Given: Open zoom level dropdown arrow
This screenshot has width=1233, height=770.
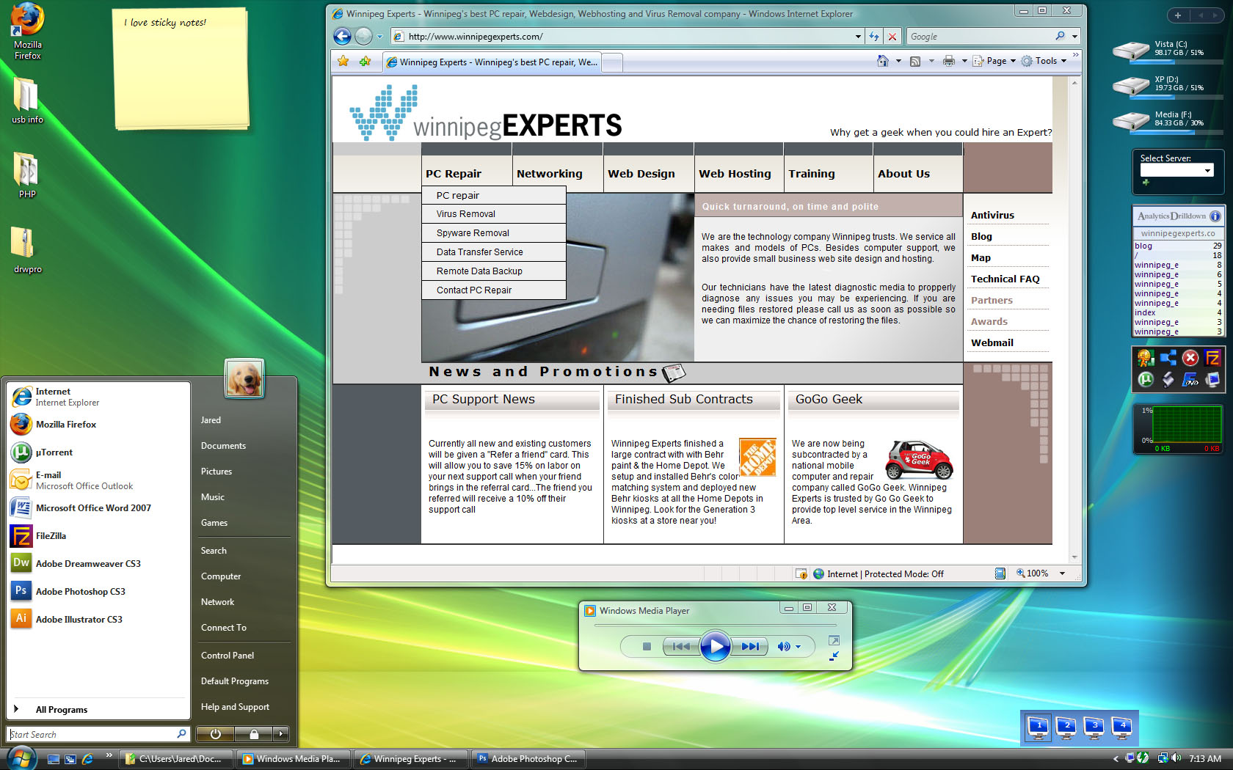Looking at the screenshot, I should click(1062, 573).
